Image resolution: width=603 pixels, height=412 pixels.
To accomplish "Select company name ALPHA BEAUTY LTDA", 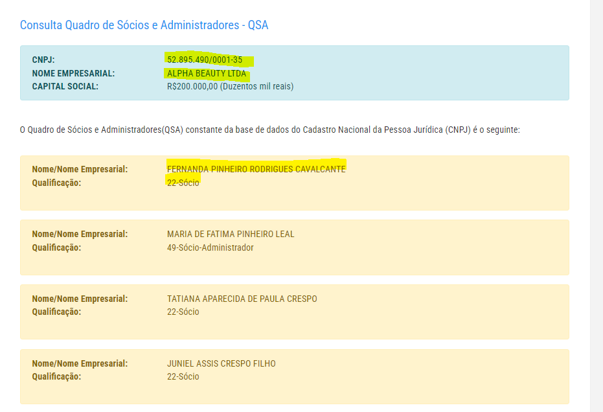I will click(207, 73).
